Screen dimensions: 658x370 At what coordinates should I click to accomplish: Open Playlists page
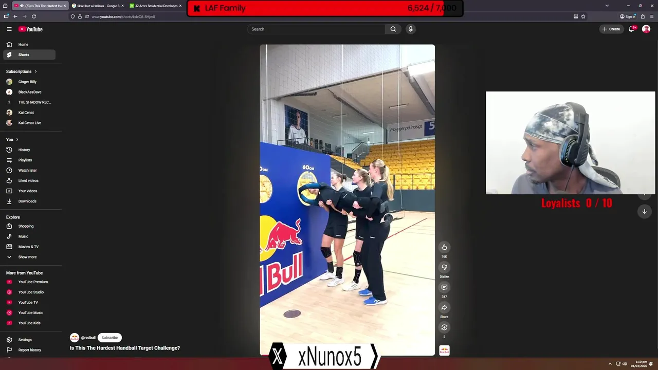29,160
